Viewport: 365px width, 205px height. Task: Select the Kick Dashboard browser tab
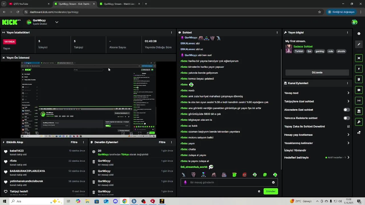[x=75, y=4]
